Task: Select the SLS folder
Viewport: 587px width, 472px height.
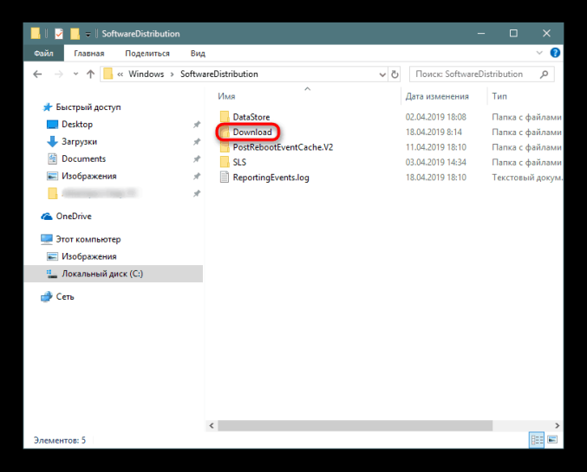Action: coord(239,162)
